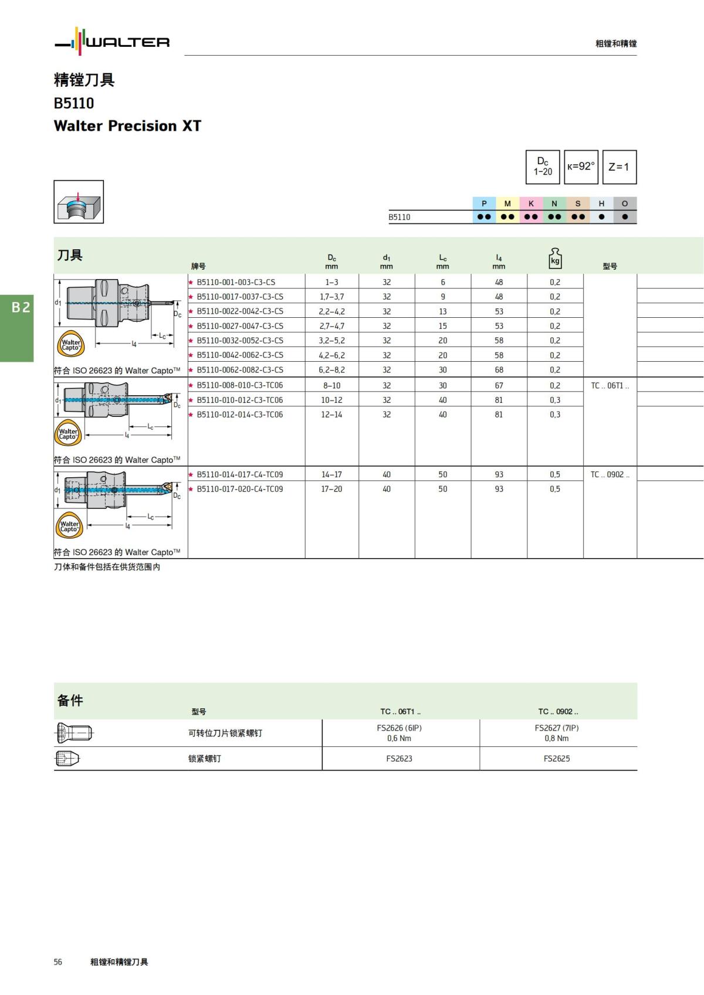Click the insert locking screw icon
Image resolution: width=704 pixels, height=995 pixels.
[74, 732]
